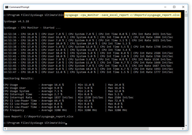Click the vertical scrollbar thumb
The height and width of the screenshot is (135, 192).
click(x=186, y=15)
